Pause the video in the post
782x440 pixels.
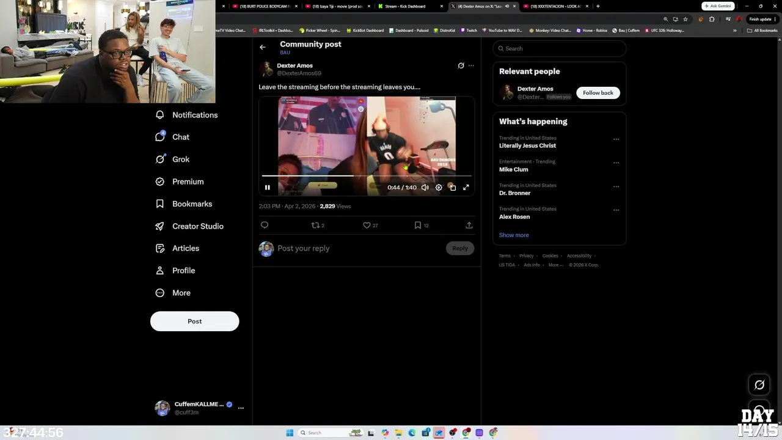tap(268, 188)
